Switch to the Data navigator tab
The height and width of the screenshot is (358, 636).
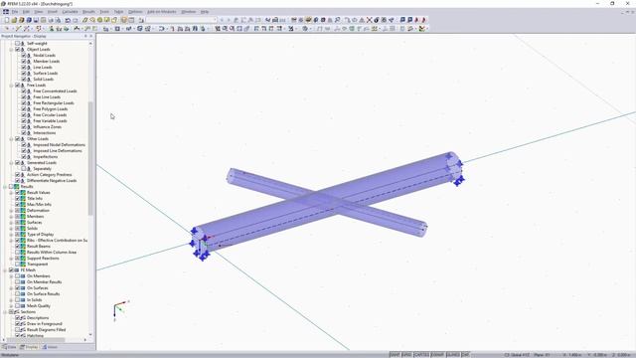pyautogui.click(x=9, y=347)
